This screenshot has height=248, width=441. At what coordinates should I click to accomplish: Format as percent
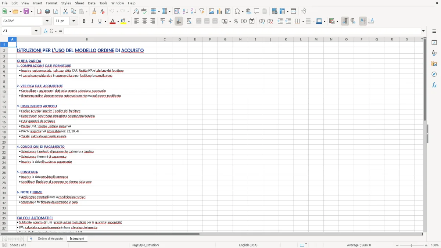[236, 21]
